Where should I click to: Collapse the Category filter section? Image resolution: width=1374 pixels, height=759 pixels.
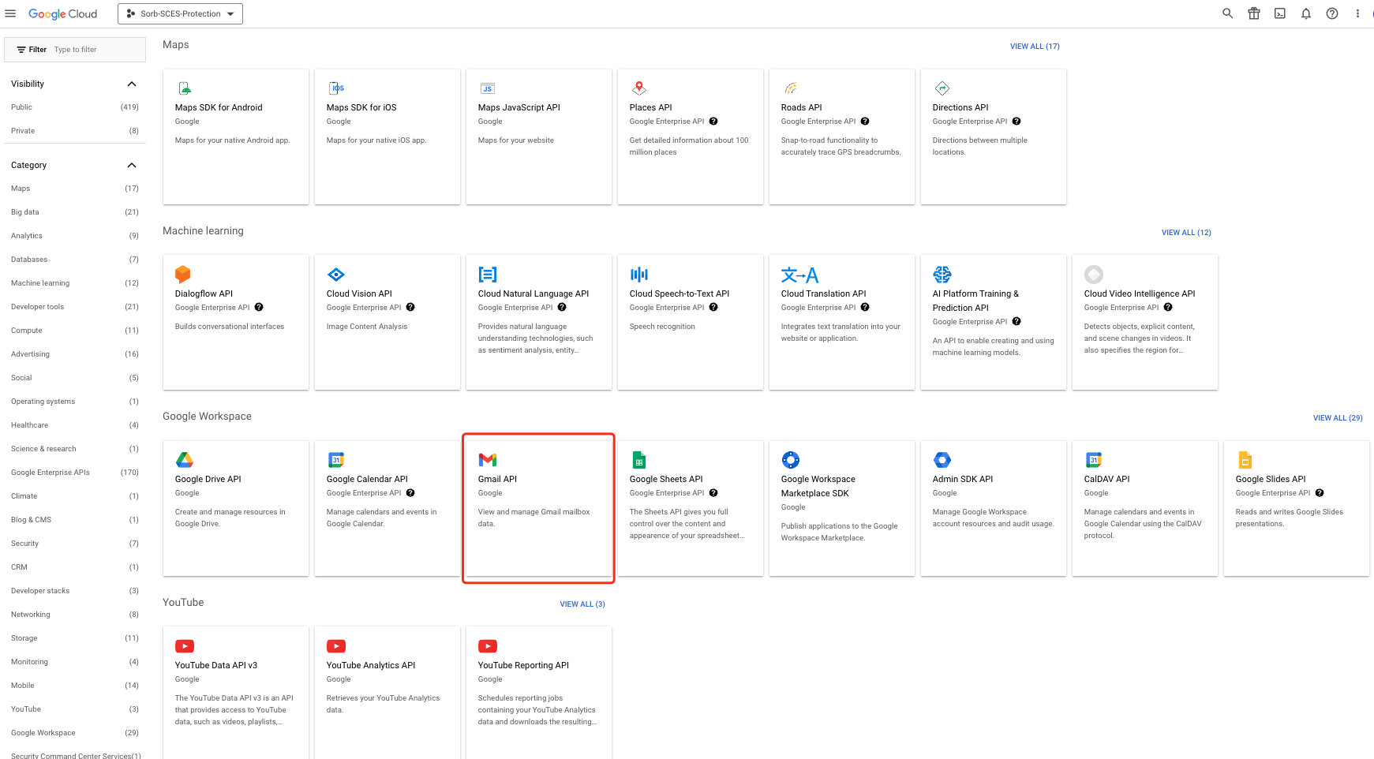[132, 165]
